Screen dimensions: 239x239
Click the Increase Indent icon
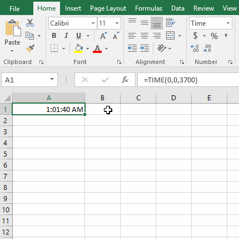pos(145,48)
